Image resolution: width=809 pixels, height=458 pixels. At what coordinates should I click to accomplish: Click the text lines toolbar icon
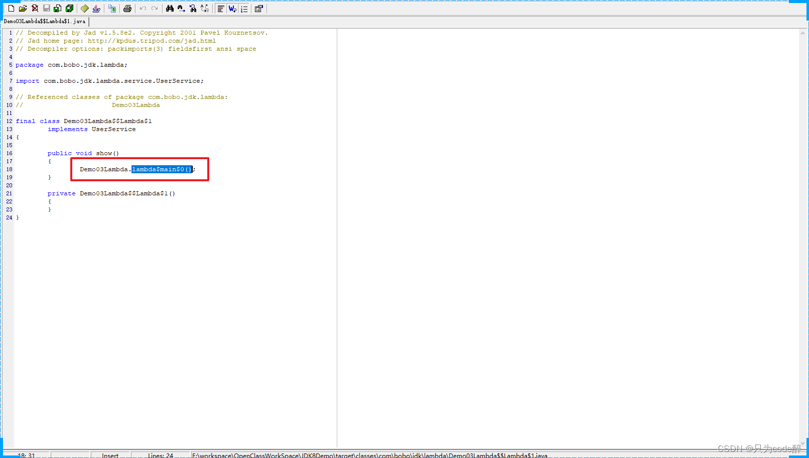pyautogui.click(x=220, y=9)
